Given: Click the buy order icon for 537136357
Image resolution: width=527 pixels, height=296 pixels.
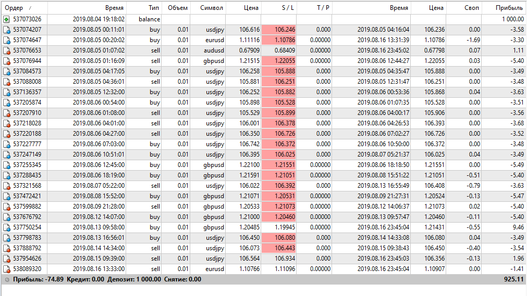Looking at the screenshot, I should [6, 92].
